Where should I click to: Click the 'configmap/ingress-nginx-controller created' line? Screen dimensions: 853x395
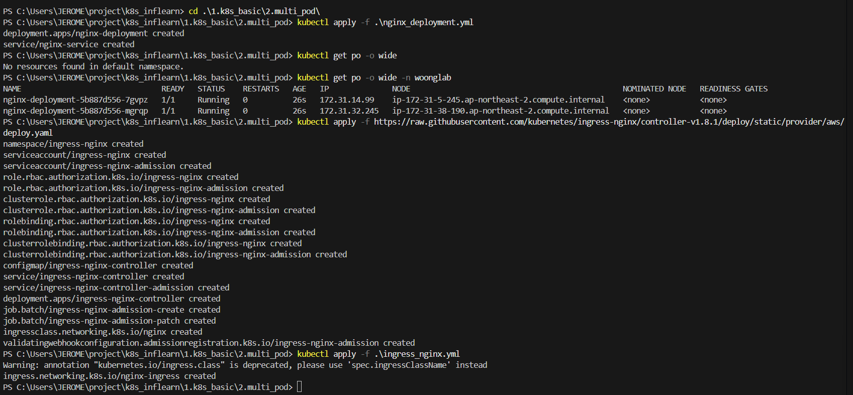point(98,266)
